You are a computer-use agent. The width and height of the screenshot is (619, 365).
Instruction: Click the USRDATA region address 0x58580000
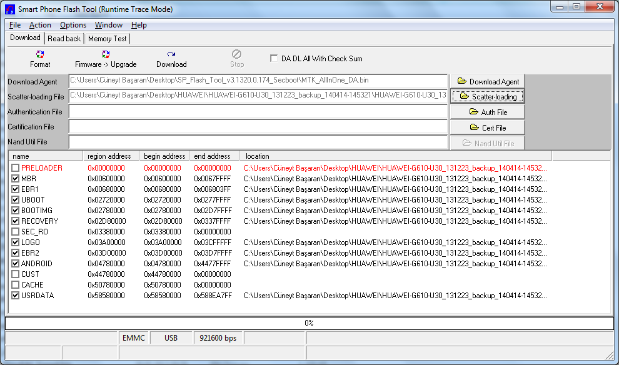tap(106, 296)
